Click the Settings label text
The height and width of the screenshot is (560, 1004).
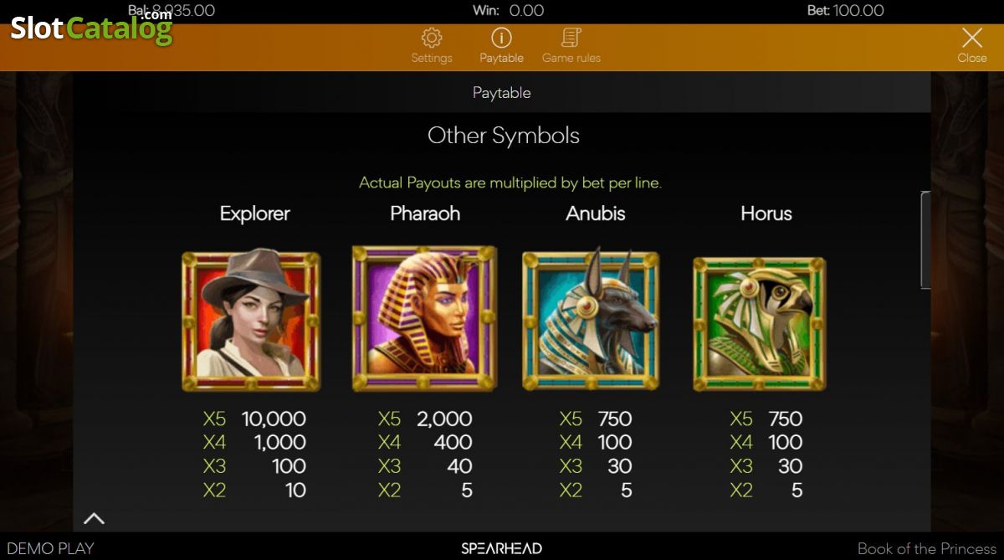coord(432,58)
